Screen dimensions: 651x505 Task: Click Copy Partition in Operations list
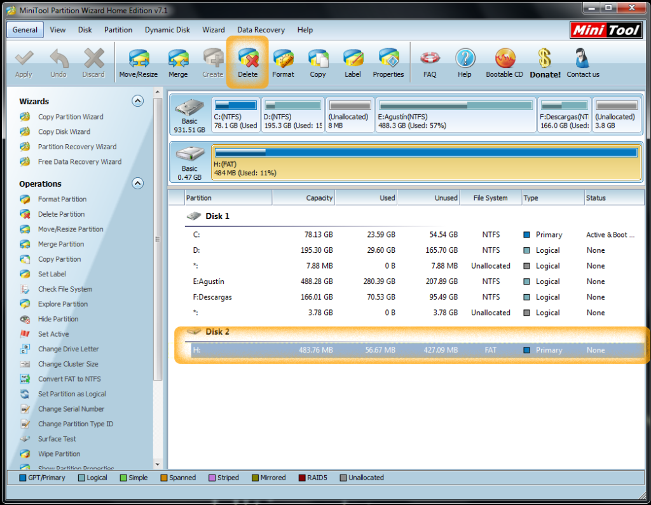tap(59, 259)
